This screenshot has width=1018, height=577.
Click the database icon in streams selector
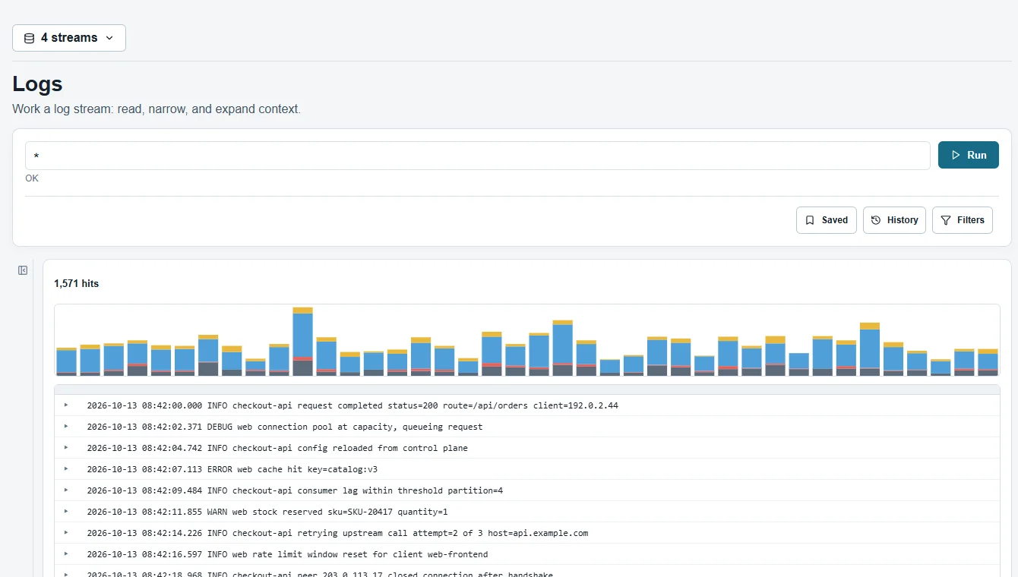tap(29, 38)
